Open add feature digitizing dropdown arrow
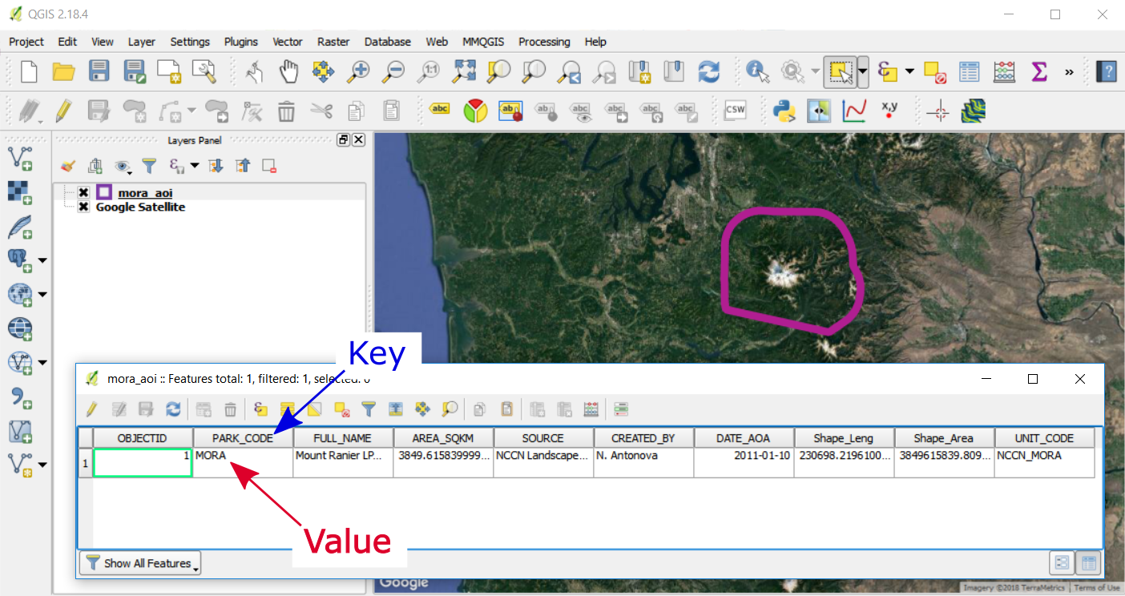The width and height of the screenshot is (1125, 596). [x=191, y=111]
